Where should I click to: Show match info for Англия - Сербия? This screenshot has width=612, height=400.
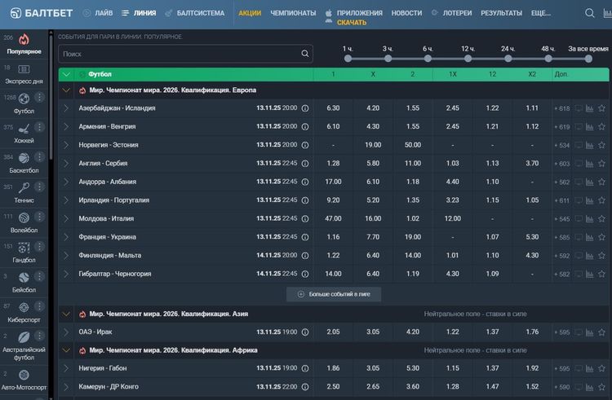(306, 163)
